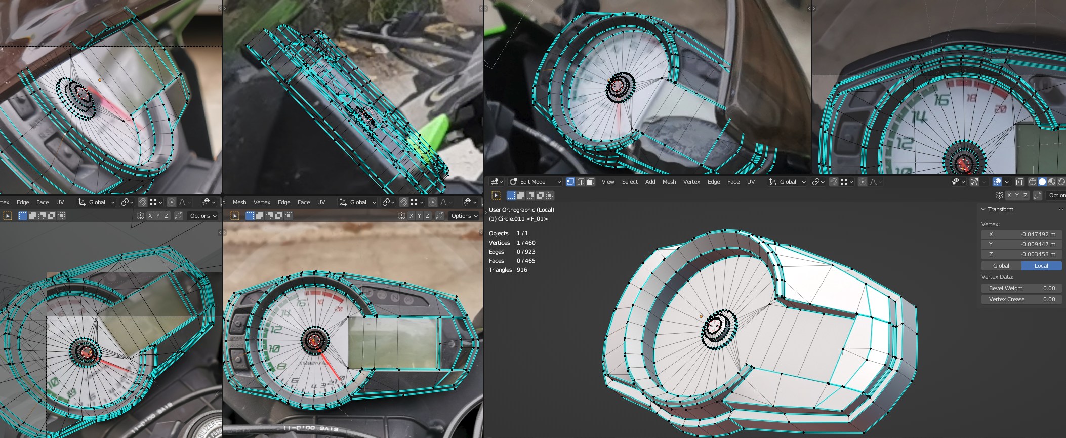Open the editor type dropdown in main viewport
Screen dimensions: 1066x438
click(x=496, y=182)
